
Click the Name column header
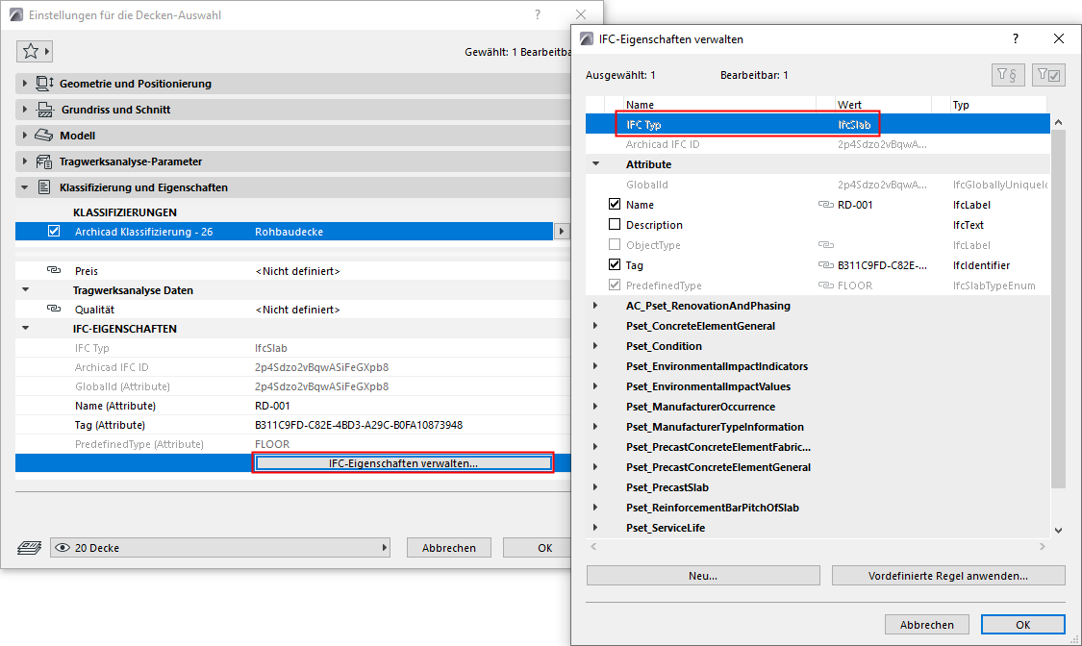tap(717, 105)
